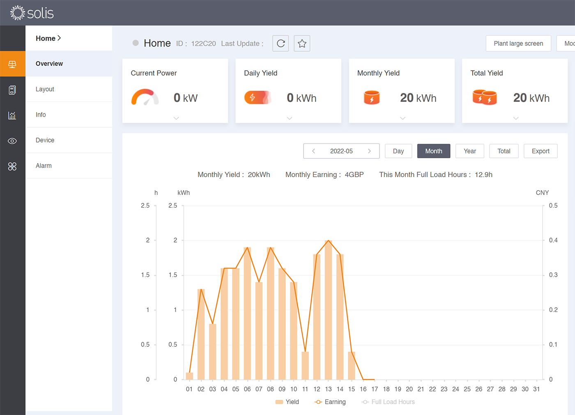Screen dimensions: 575x415
Task: Click the Solis logo
Action: pyautogui.click(x=32, y=13)
